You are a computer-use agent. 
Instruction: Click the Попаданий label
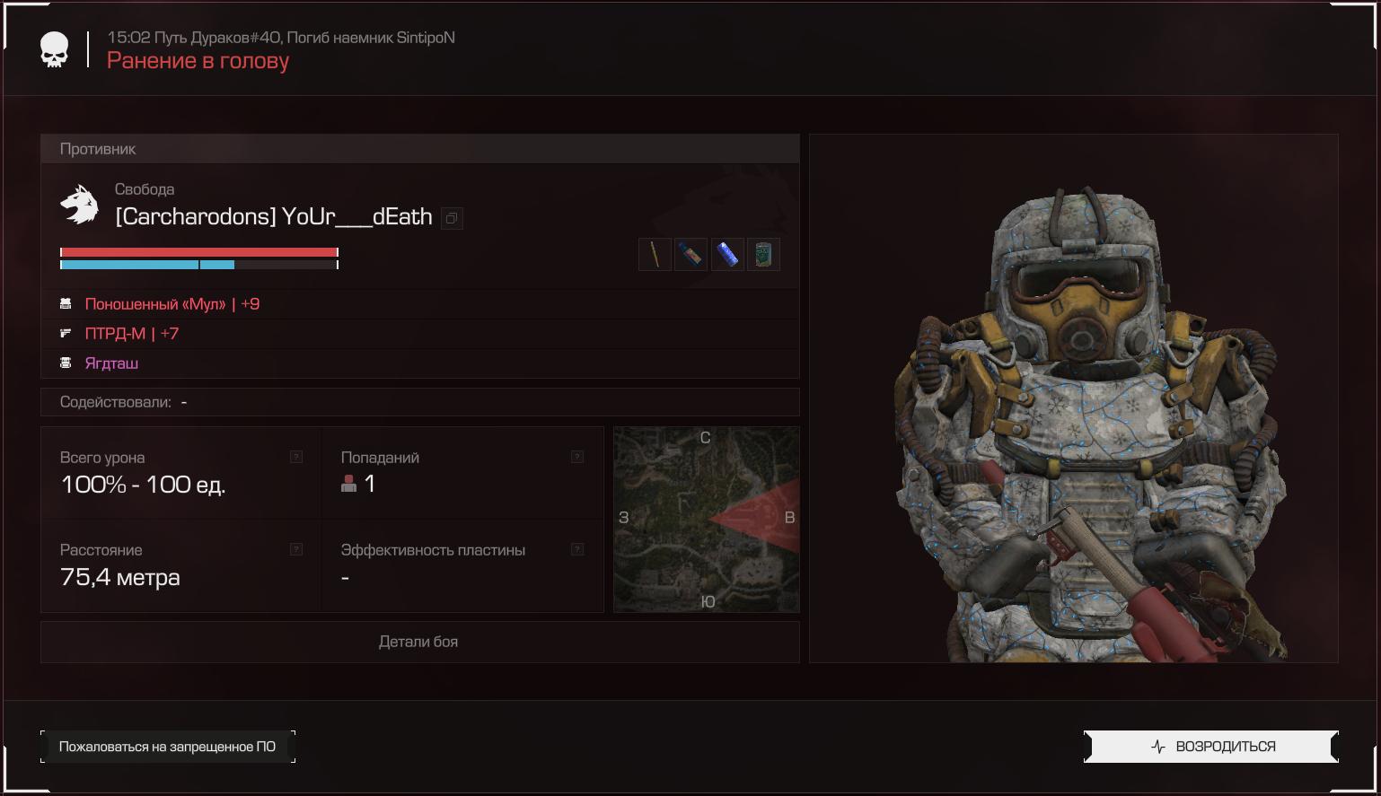(x=380, y=458)
